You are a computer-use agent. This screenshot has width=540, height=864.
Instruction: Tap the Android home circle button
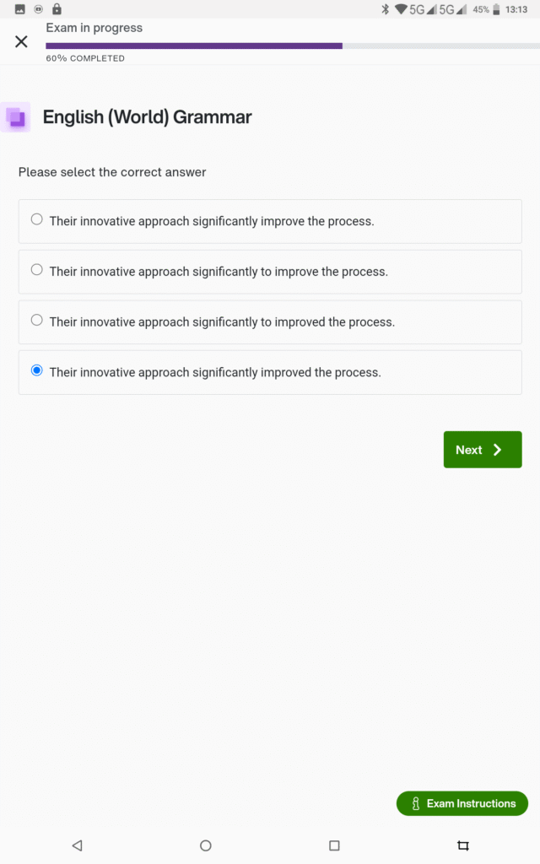(x=206, y=845)
